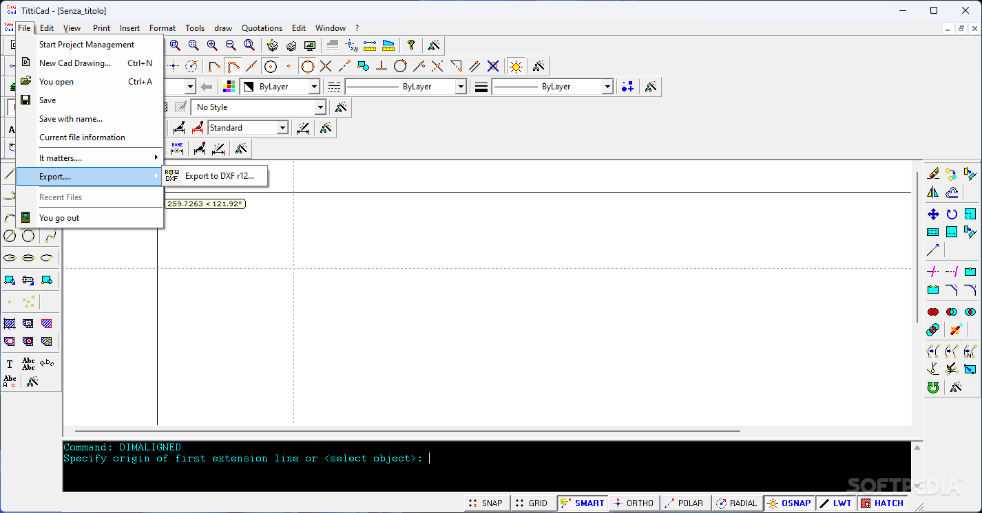The height and width of the screenshot is (513, 982).
Task: Select the tangent snap icon
Action: [x=400, y=66]
